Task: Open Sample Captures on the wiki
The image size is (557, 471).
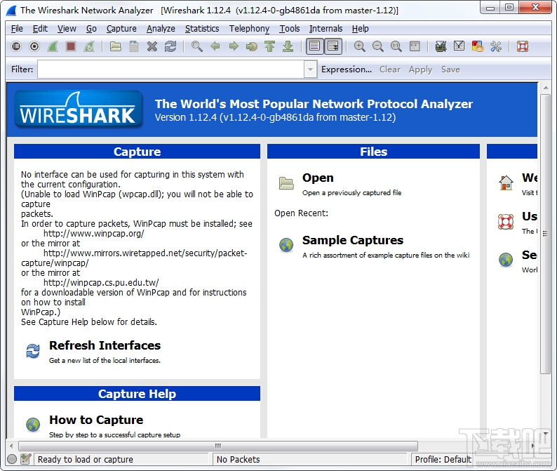Action: coord(353,240)
